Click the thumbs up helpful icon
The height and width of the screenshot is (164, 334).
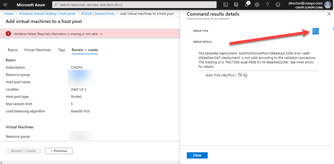[240, 75]
